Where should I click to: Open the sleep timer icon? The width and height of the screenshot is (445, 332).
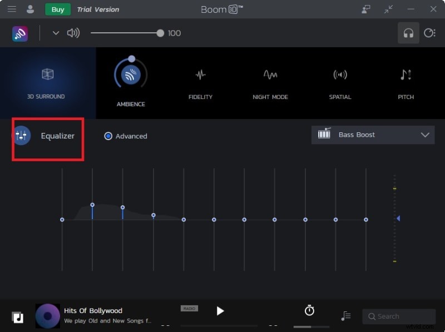(309, 311)
